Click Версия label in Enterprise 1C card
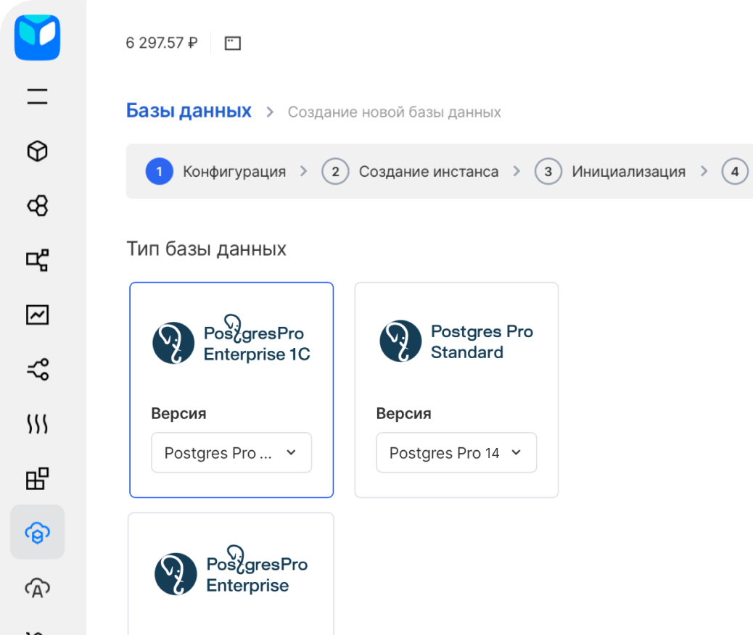 178,413
